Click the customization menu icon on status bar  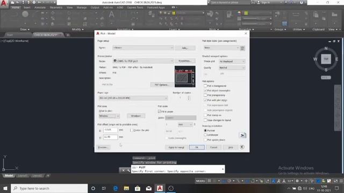tap(341, 181)
